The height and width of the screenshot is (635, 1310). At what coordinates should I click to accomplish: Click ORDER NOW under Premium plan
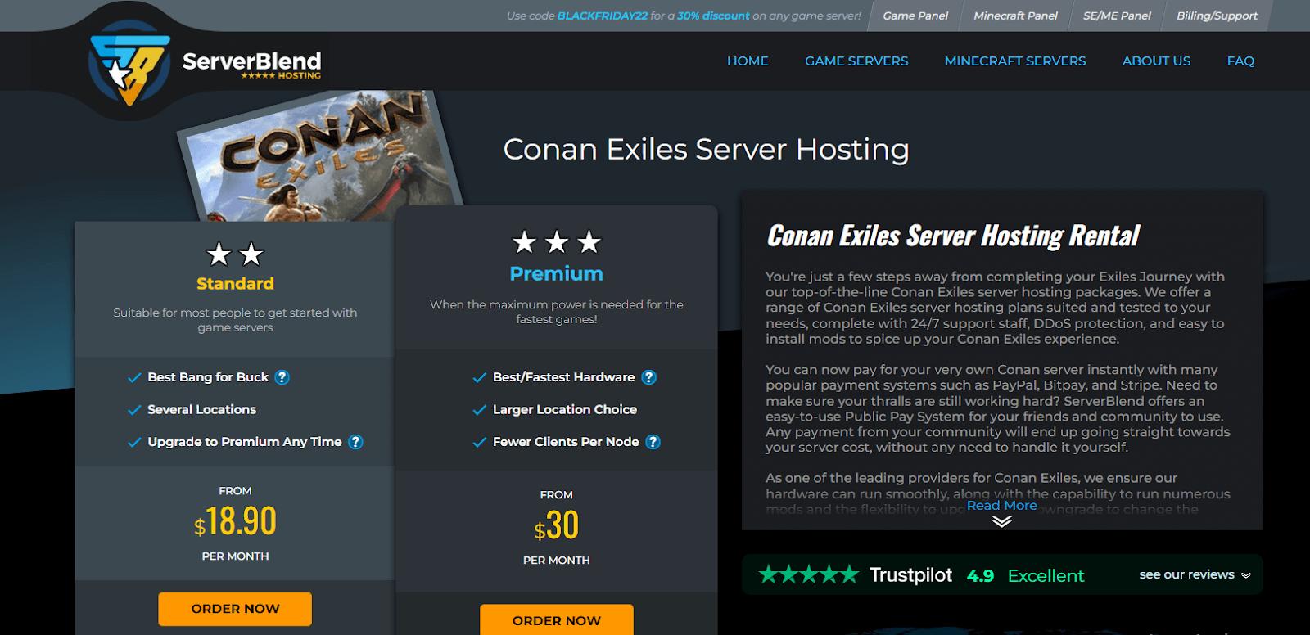coord(557,620)
